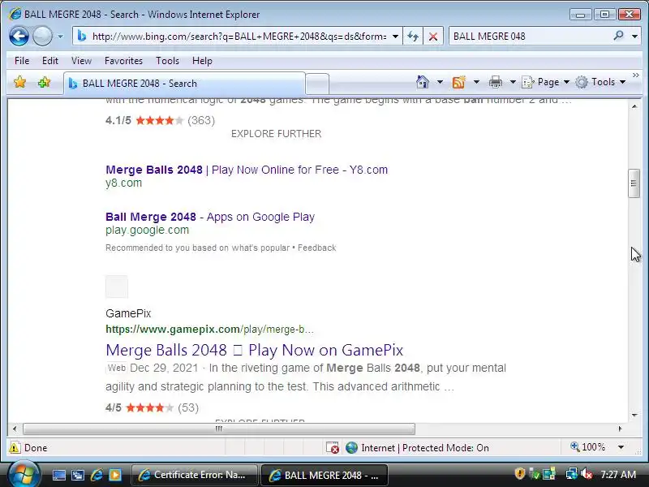Image resolution: width=649 pixels, height=487 pixels.
Task: Click the play.google.com green URL
Action: click(148, 231)
